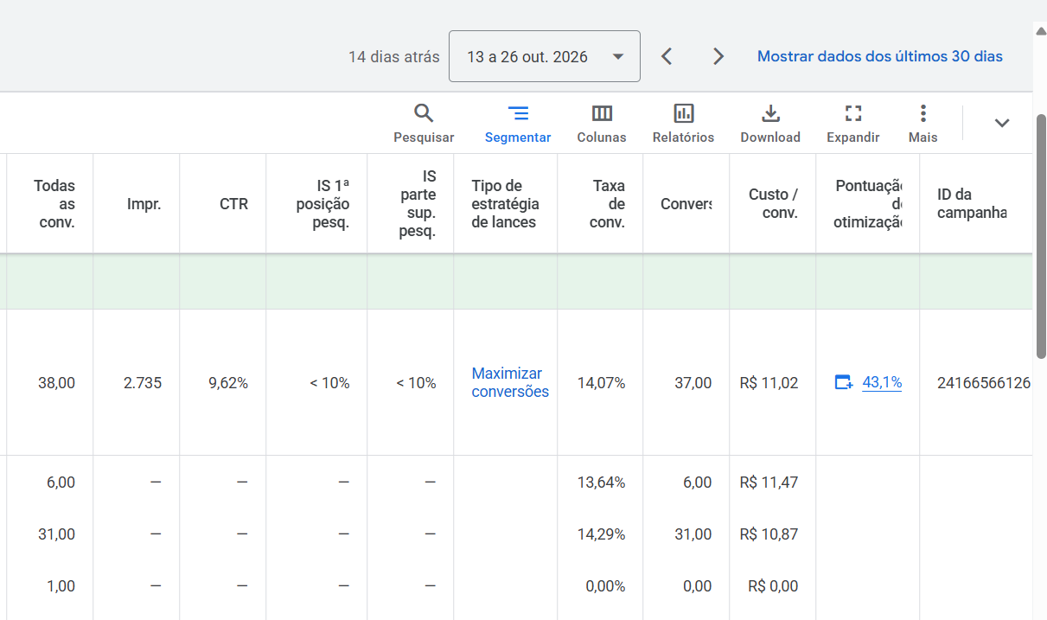Select the R$ 0,00 cost cell

coord(773,586)
